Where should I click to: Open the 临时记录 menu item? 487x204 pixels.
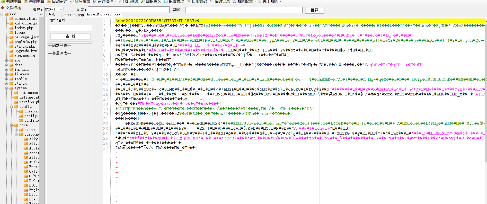[220, 1]
